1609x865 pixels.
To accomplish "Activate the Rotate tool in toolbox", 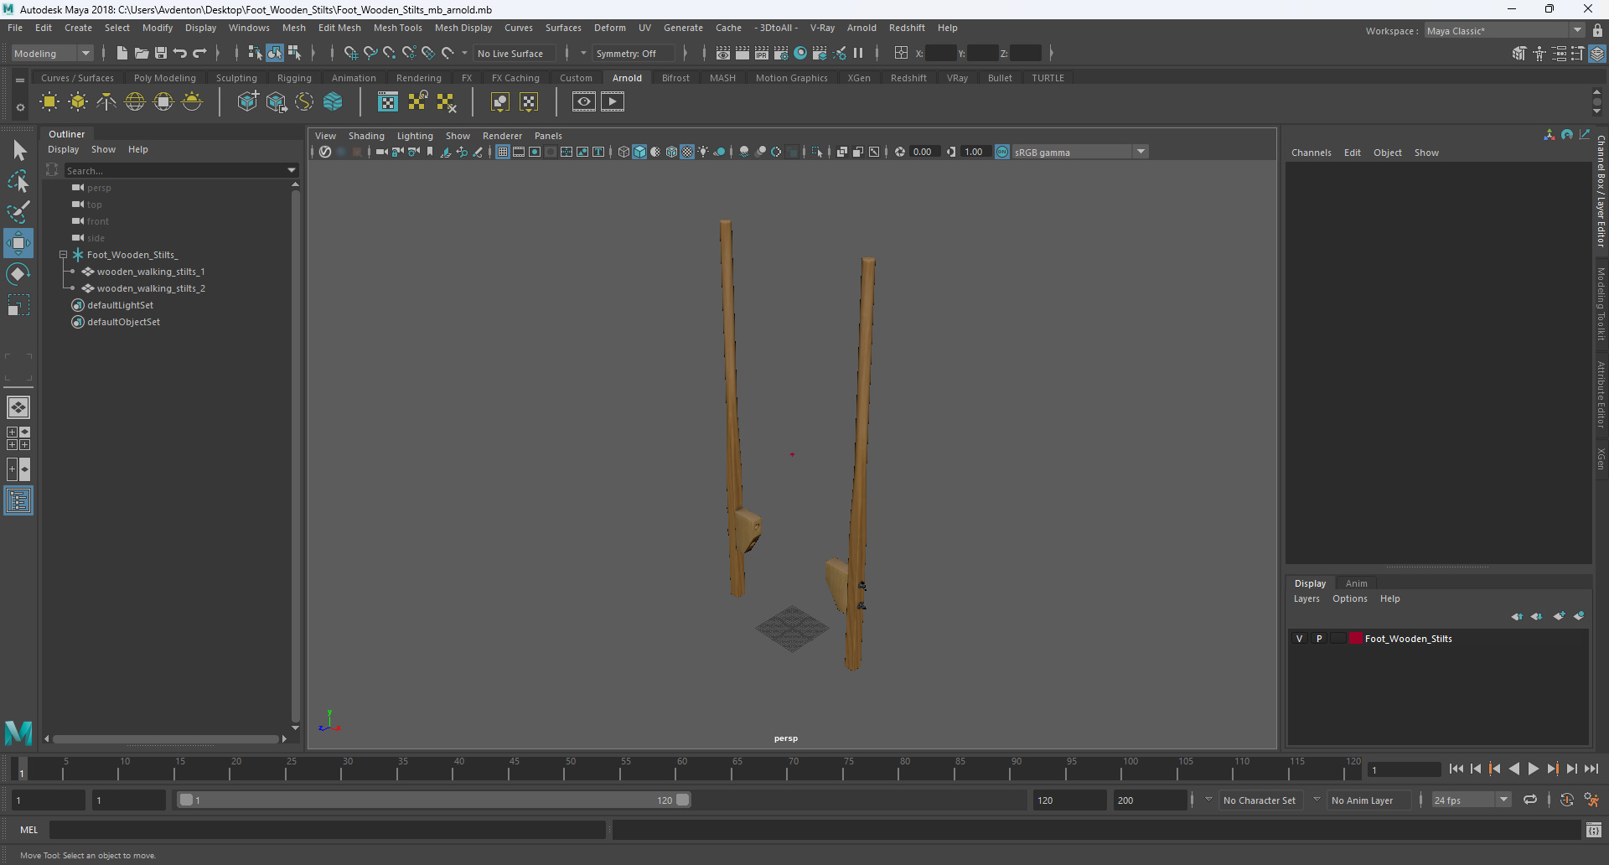I will [x=18, y=274].
